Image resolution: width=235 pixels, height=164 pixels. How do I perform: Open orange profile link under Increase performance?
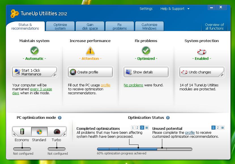(x=106, y=85)
